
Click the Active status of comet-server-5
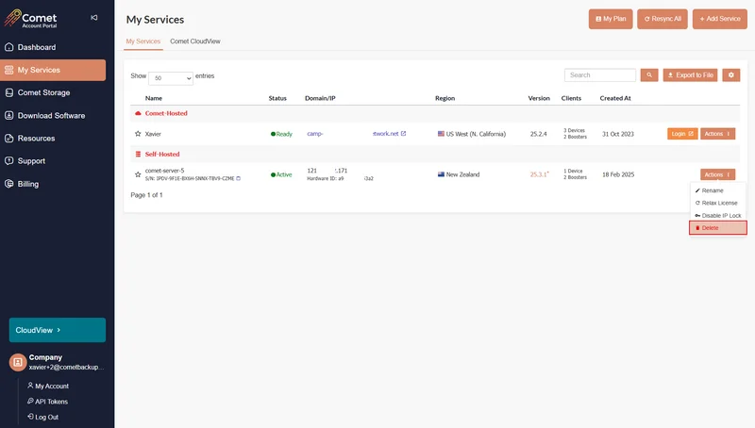point(281,174)
